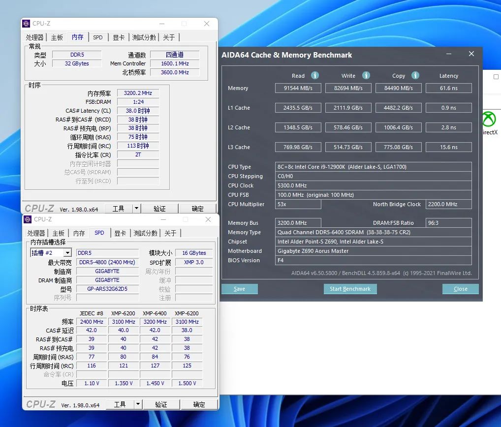Open 测試分數 tab in upper CPU-Z window
This screenshot has width=501, height=427.
click(144, 37)
